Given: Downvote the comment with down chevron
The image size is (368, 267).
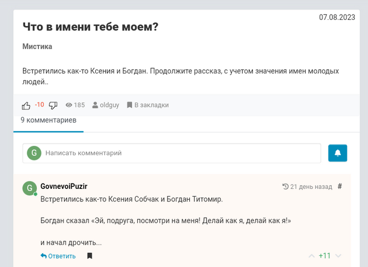Looking at the screenshot, I should [338, 256].
